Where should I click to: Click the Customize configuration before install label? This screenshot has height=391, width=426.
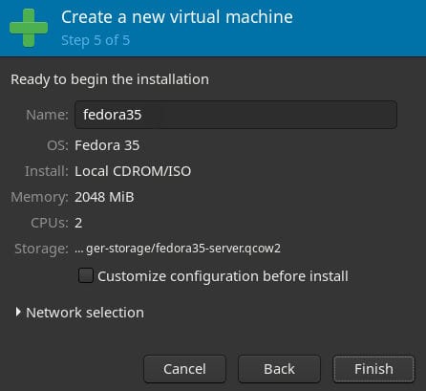223,276
